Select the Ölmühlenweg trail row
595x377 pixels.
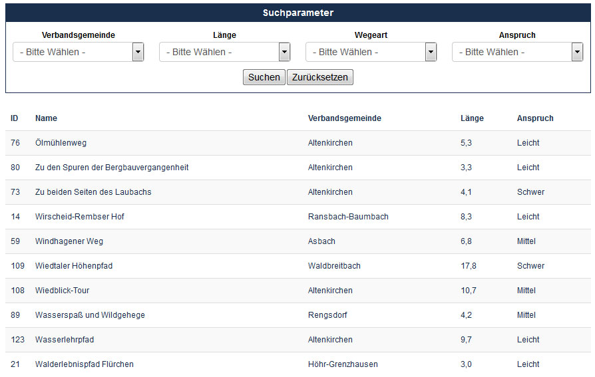click(298, 143)
